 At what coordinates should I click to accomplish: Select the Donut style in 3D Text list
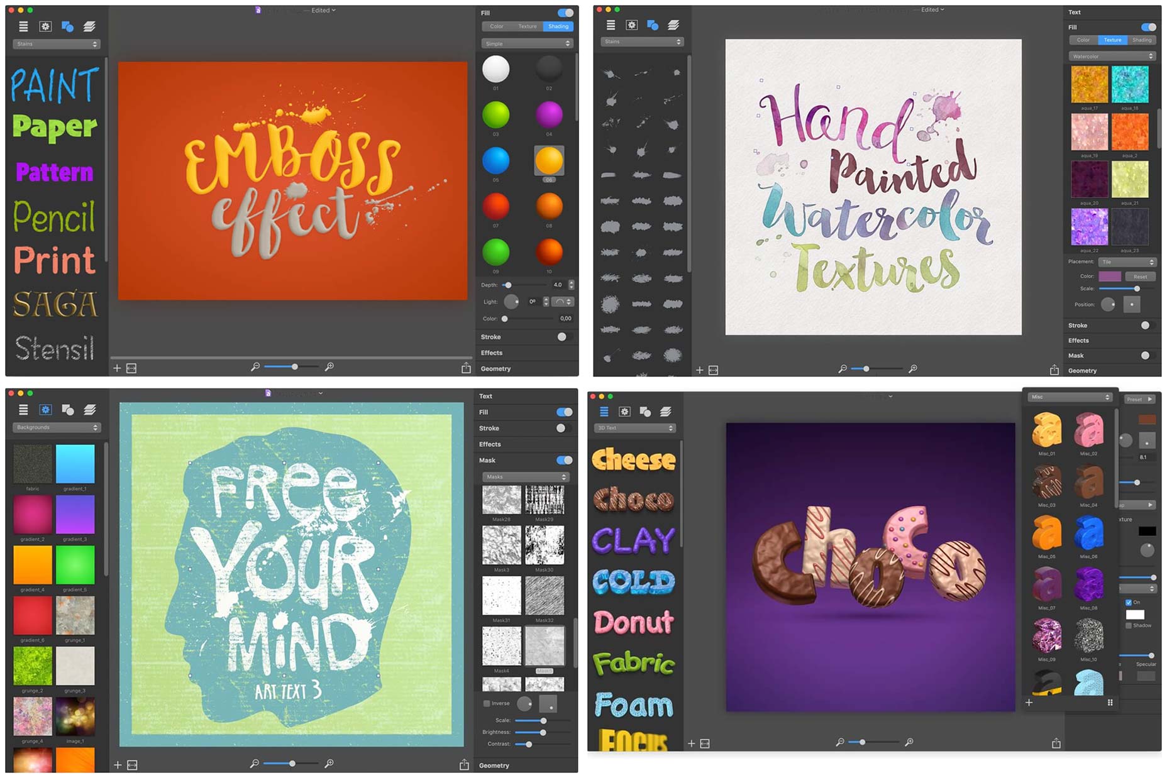click(x=634, y=623)
